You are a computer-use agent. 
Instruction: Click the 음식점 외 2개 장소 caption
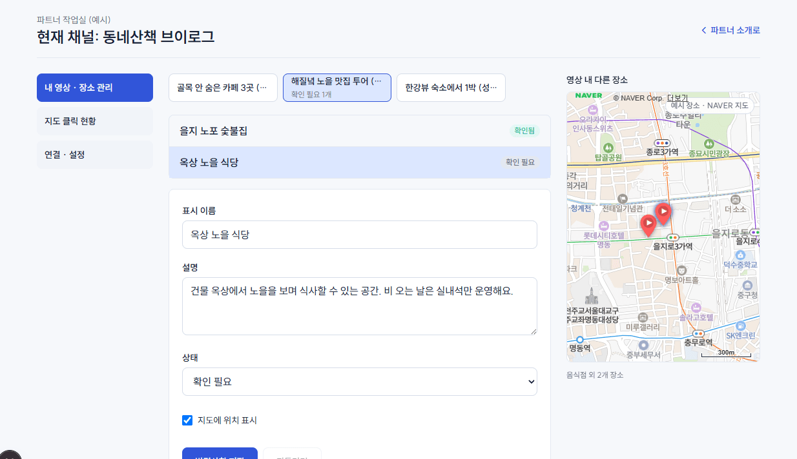(x=595, y=375)
